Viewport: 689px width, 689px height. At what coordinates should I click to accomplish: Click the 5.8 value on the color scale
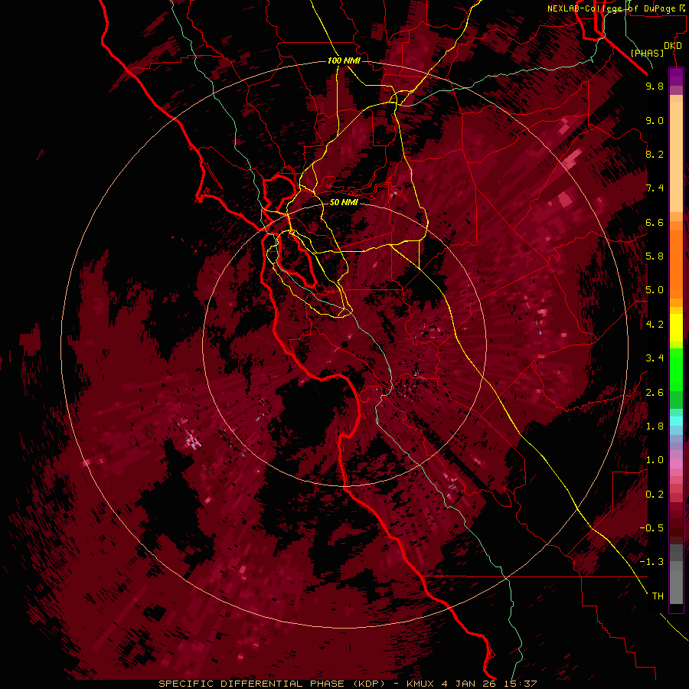655,256
